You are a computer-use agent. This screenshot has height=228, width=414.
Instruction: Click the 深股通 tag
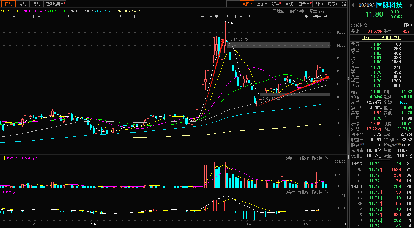coord(278,11)
